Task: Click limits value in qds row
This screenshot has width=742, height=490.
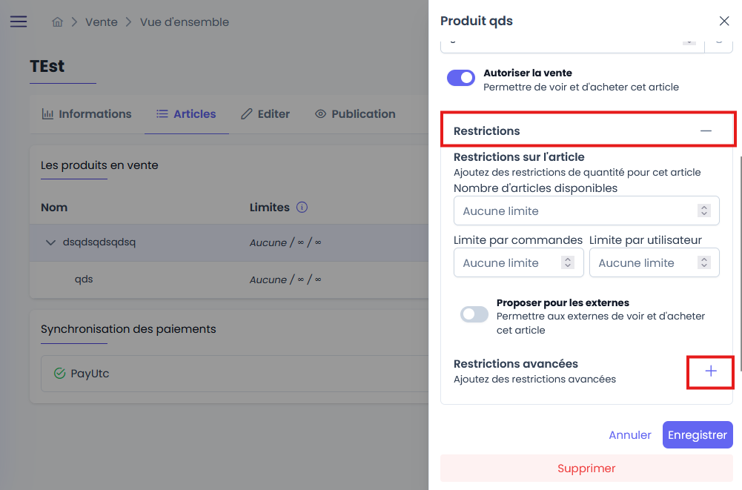Action: click(x=285, y=279)
